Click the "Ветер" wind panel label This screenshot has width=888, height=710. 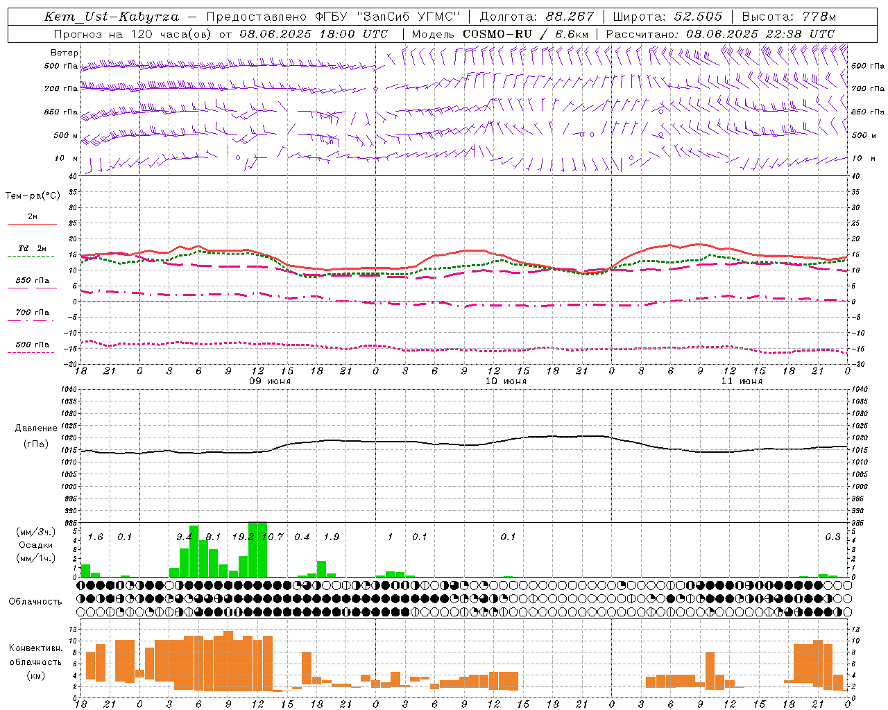click(65, 53)
